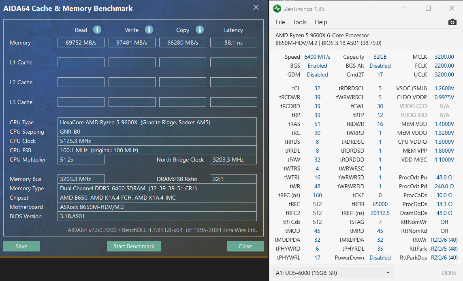The image size is (463, 281).
Task: Click tREFI (ns) value 20312.5
Action: coord(380,213)
